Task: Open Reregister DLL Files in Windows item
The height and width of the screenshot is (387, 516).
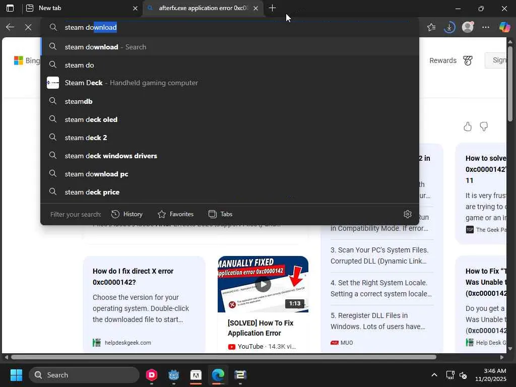Action: [x=378, y=321]
